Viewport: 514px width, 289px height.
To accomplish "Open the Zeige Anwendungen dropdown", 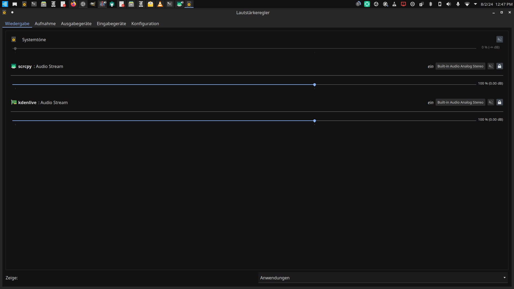I will (383, 278).
